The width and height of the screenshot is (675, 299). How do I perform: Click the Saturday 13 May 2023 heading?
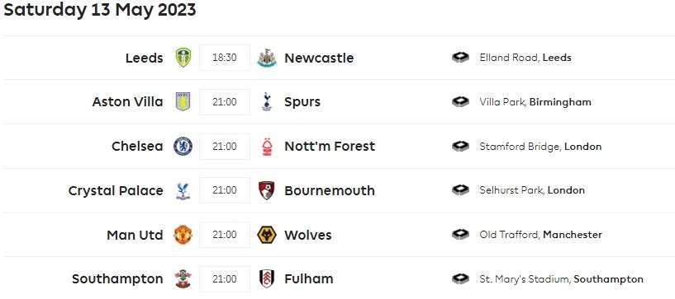pos(99,9)
